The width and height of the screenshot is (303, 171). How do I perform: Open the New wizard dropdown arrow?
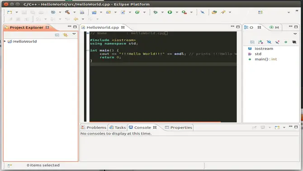[17, 12]
